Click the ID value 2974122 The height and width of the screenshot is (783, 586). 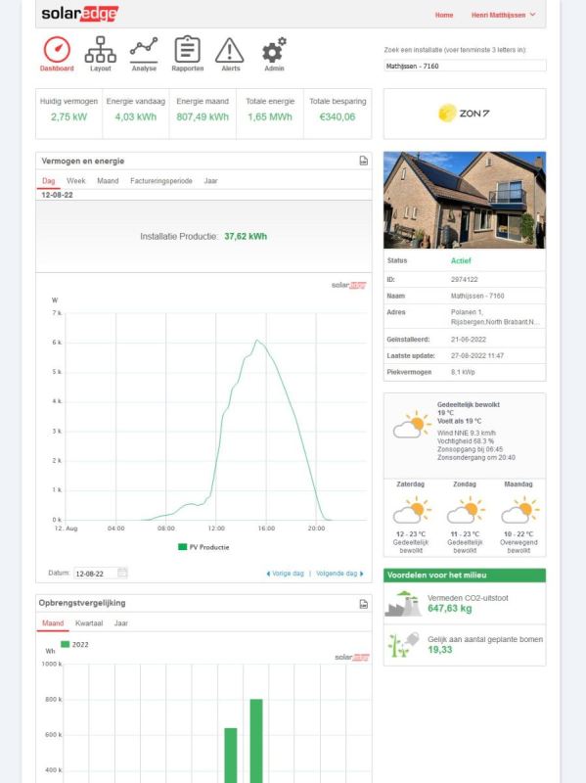pos(465,280)
